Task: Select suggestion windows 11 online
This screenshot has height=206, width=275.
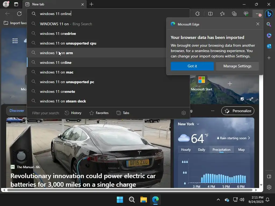Action: point(96,62)
